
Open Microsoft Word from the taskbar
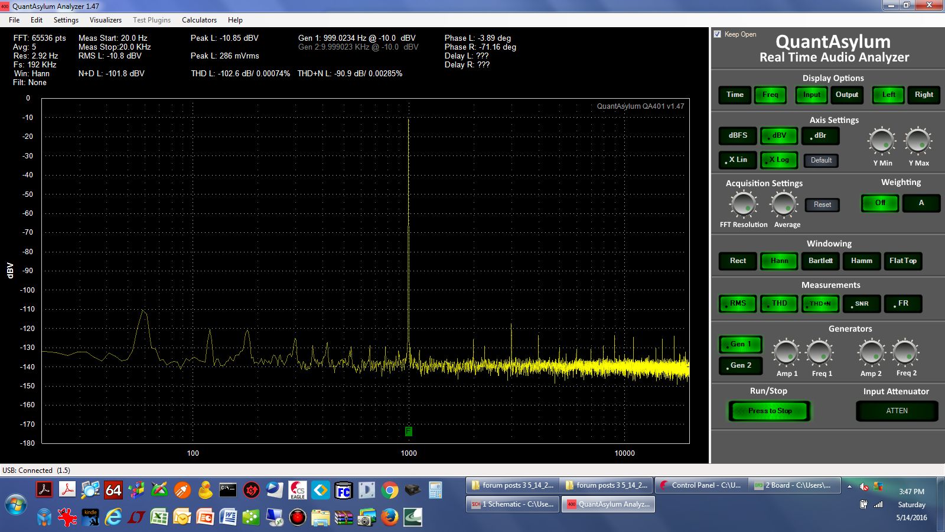click(228, 518)
